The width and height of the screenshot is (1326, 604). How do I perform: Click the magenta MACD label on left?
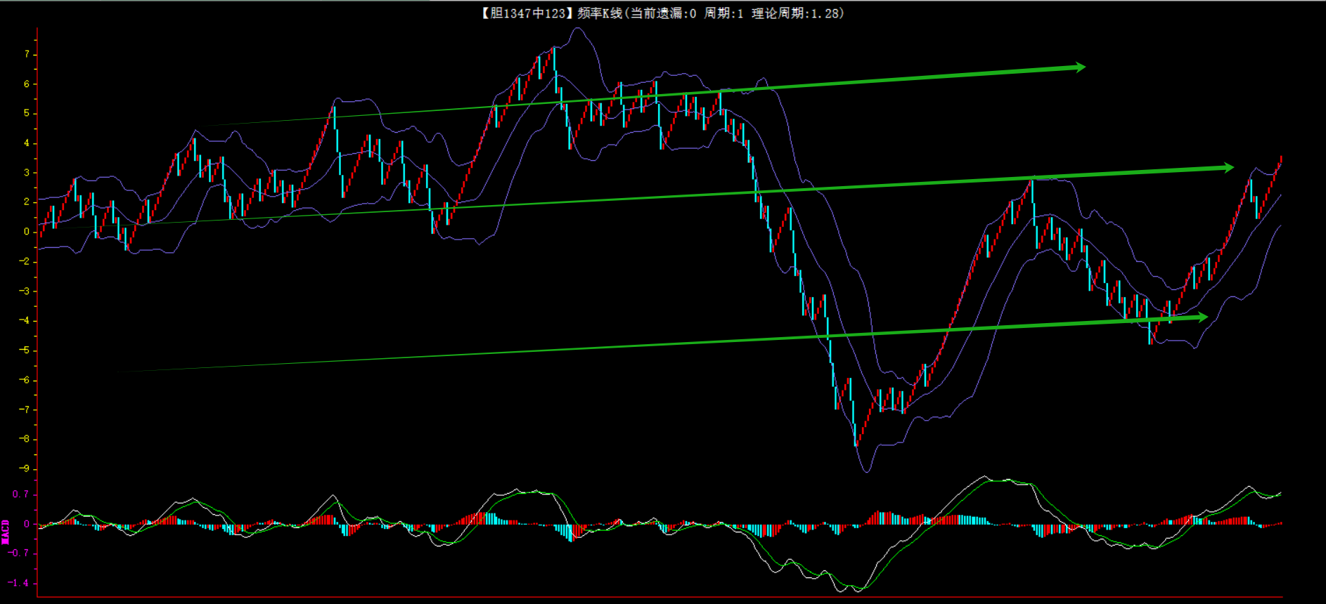6,532
